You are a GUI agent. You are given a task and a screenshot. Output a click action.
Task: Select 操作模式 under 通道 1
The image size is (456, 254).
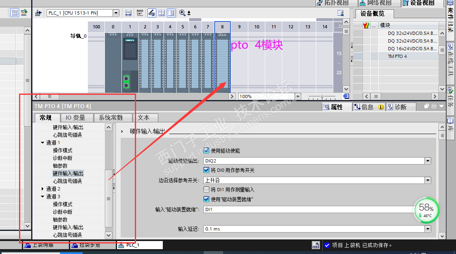pos(62,150)
